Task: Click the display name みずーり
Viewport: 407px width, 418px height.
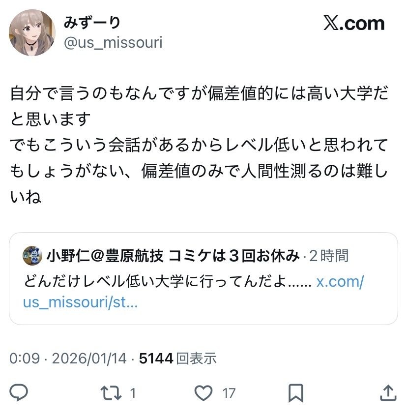Action: tap(92, 23)
